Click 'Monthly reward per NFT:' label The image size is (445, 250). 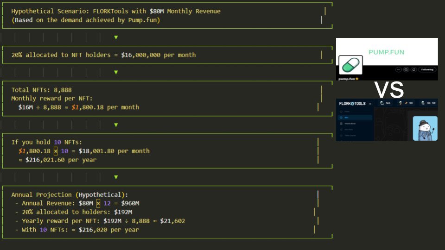pos(51,99)
